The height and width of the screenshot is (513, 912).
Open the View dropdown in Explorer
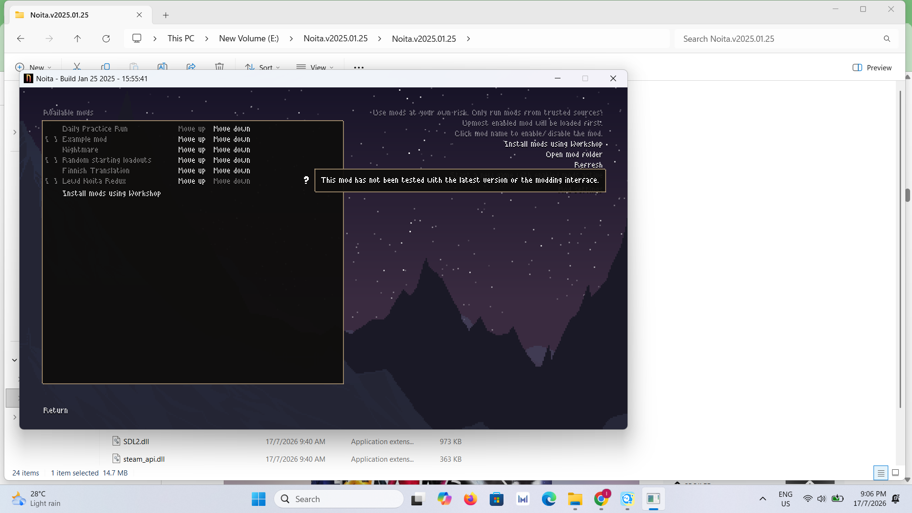coord(315,67)
